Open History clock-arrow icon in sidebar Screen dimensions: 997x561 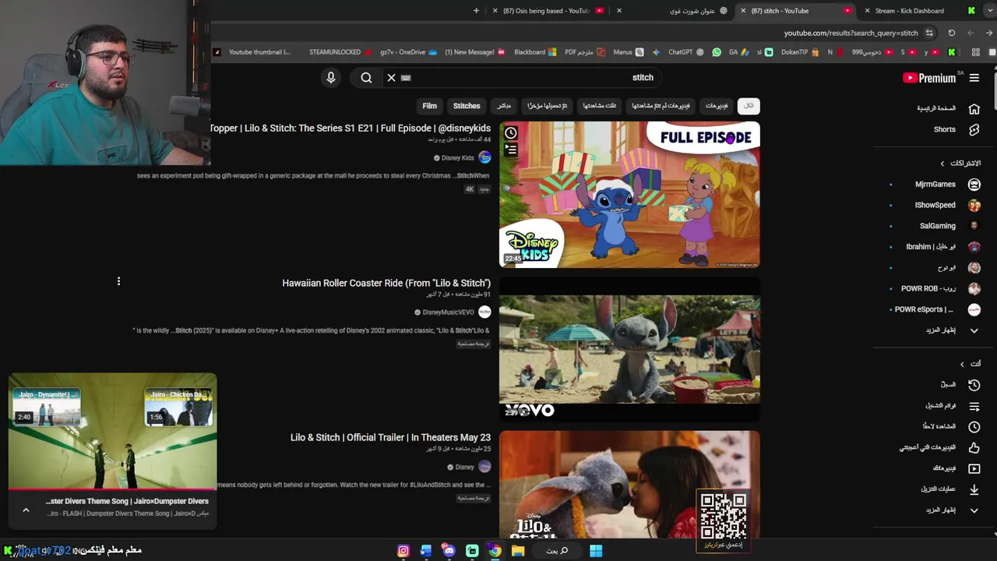[x=974, y=385]
